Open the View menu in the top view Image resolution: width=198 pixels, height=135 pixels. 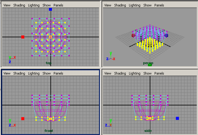(7, 5)
